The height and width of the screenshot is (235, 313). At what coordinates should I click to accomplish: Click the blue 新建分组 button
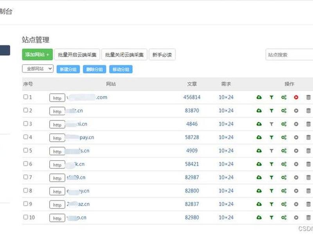[68, 69]
